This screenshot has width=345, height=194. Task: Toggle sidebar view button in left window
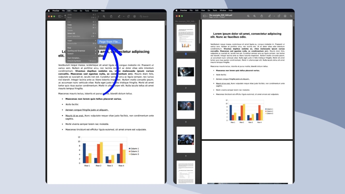(60, 16)
